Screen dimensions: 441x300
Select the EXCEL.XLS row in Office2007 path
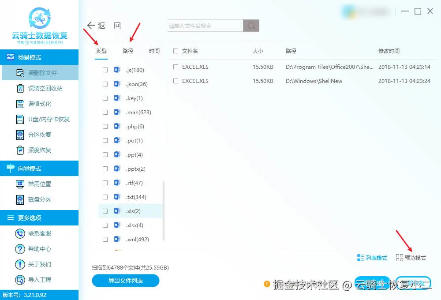(302, 67)
